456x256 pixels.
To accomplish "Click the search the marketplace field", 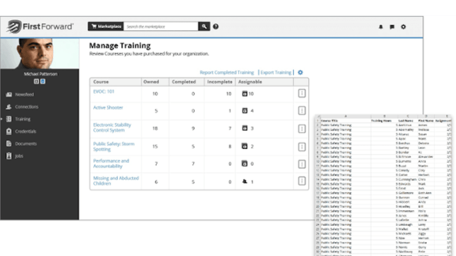I will pyautogui.click(x=161, y=27).
